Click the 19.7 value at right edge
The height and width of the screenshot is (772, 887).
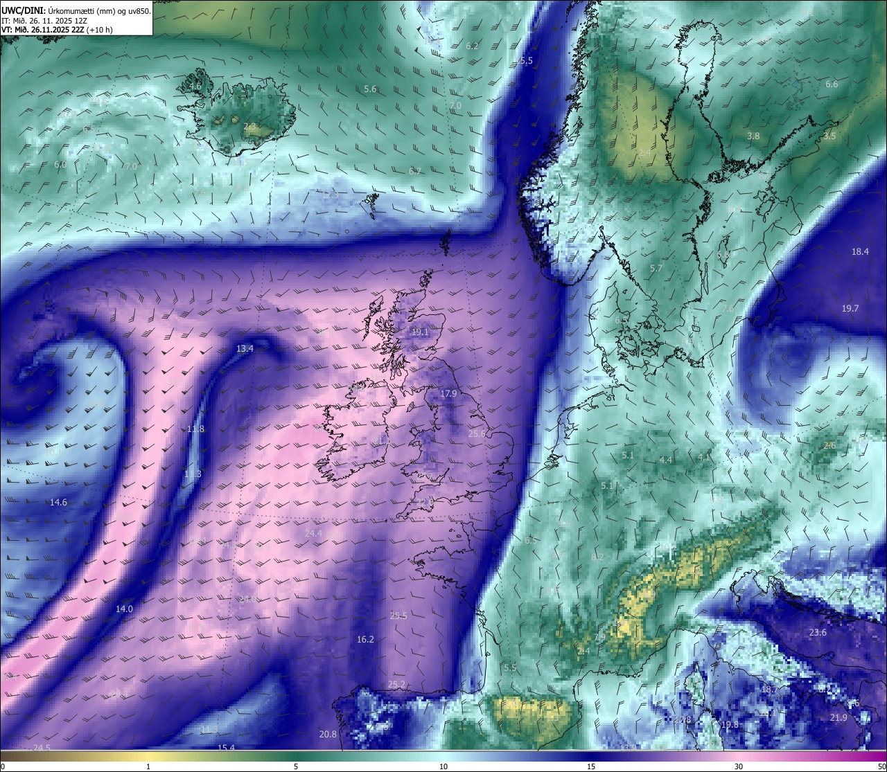click(850, 309)
